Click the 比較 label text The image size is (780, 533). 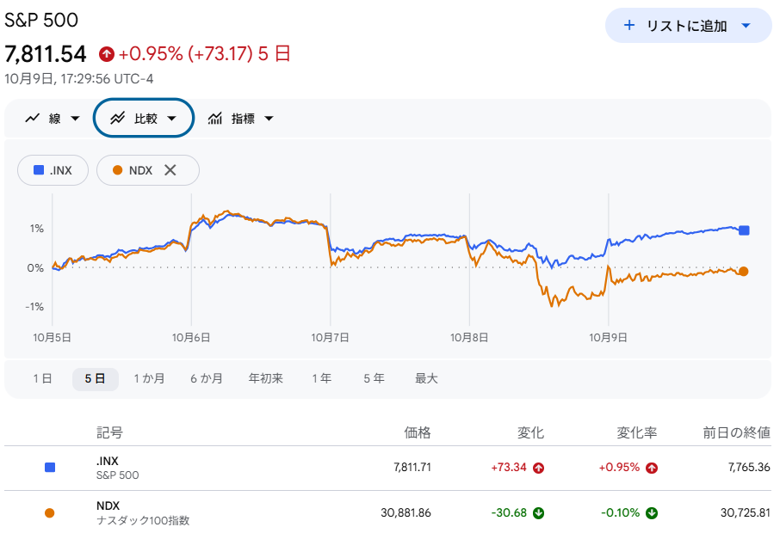pyautogui.click(x=145, y=119)
